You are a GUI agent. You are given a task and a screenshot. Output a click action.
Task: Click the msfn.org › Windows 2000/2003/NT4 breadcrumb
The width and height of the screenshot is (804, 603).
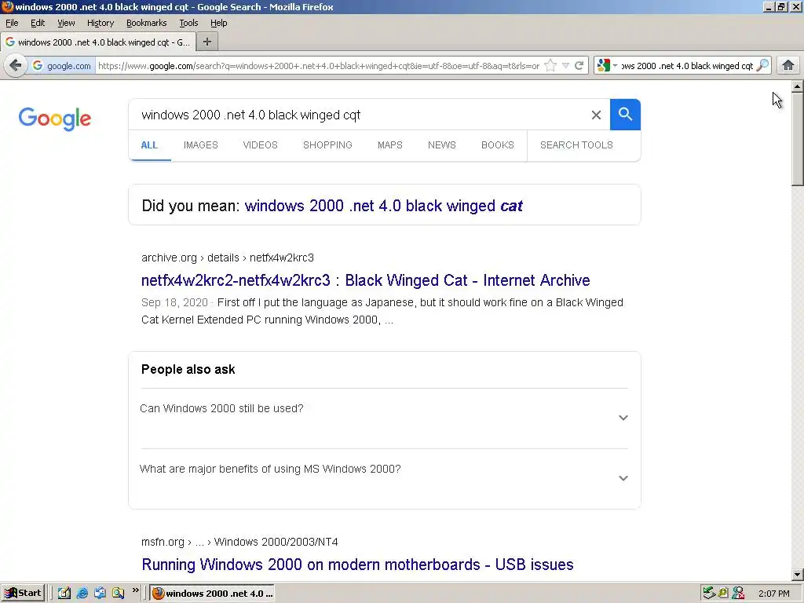[239, 542]
